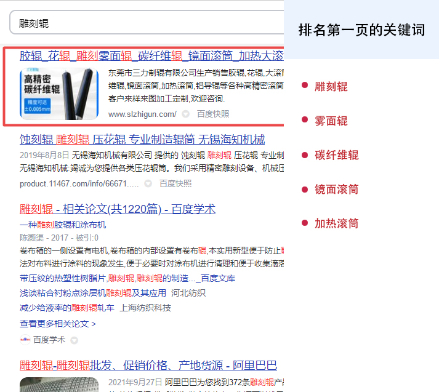Click the 百度学术 logo icon

pos(25,340)
